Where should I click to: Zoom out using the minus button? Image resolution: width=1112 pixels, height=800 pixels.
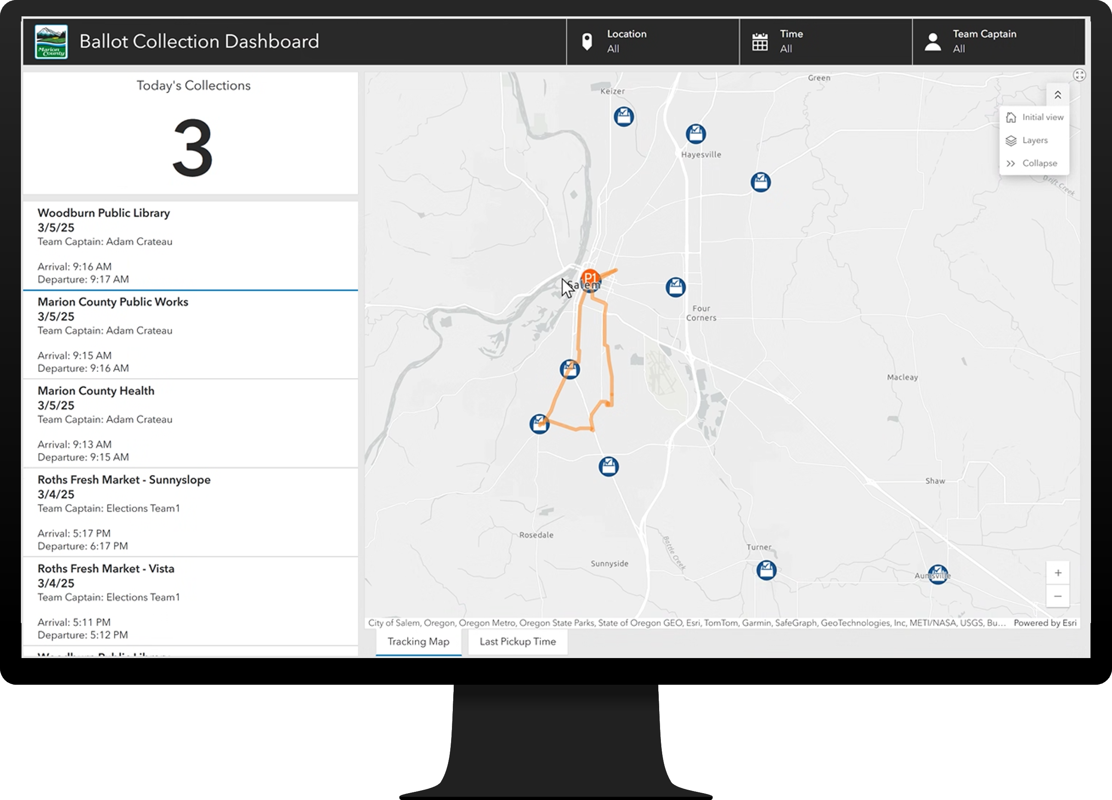(1058, 597)
